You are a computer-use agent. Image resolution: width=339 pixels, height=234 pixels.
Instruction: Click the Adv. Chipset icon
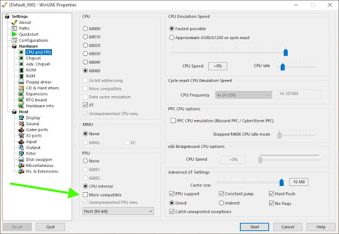21,64
